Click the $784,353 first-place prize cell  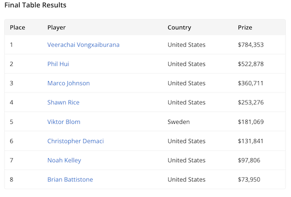click(251, 45)
